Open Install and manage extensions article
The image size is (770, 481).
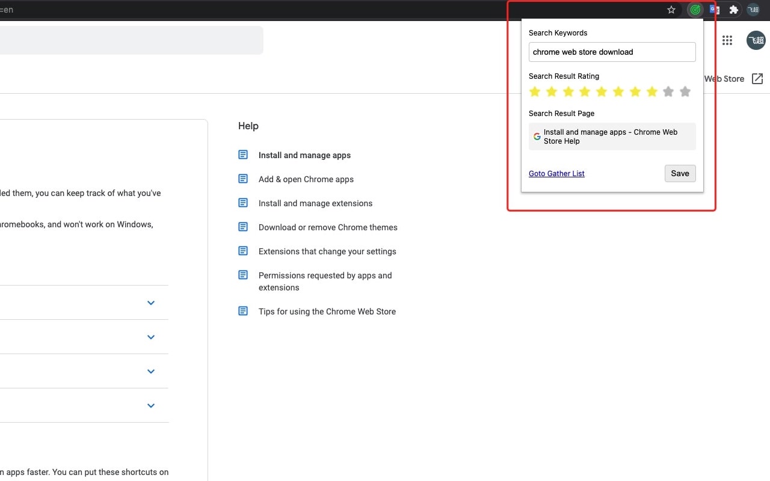[315, 203]
